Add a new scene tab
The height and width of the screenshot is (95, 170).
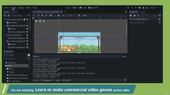65,12
